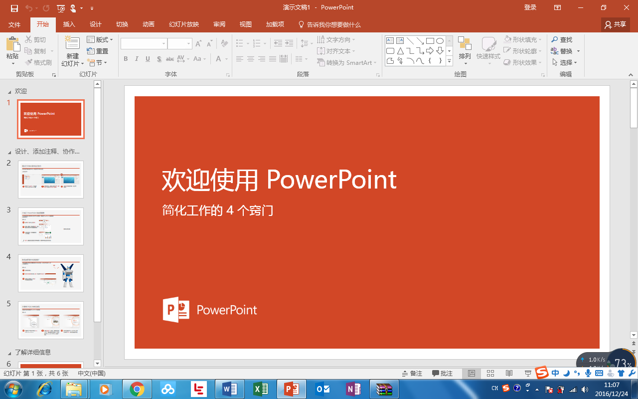This screenshot has width=638, height=399.
Task: Click ribbon display options icon in title bar
Action: [558, 7]
